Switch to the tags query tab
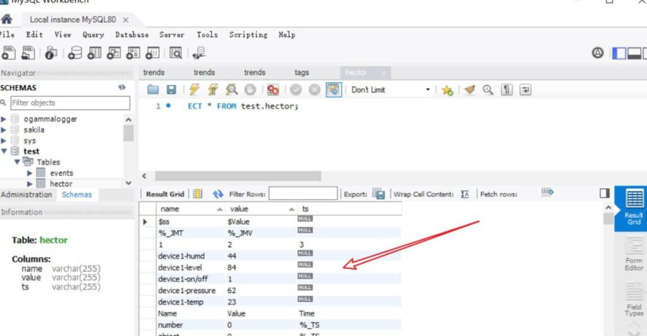Screen dimensions: 647x336 [302, 73]
